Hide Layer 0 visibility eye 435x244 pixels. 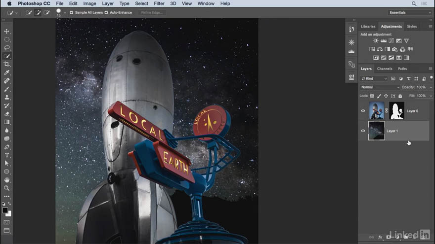(363, 110)
